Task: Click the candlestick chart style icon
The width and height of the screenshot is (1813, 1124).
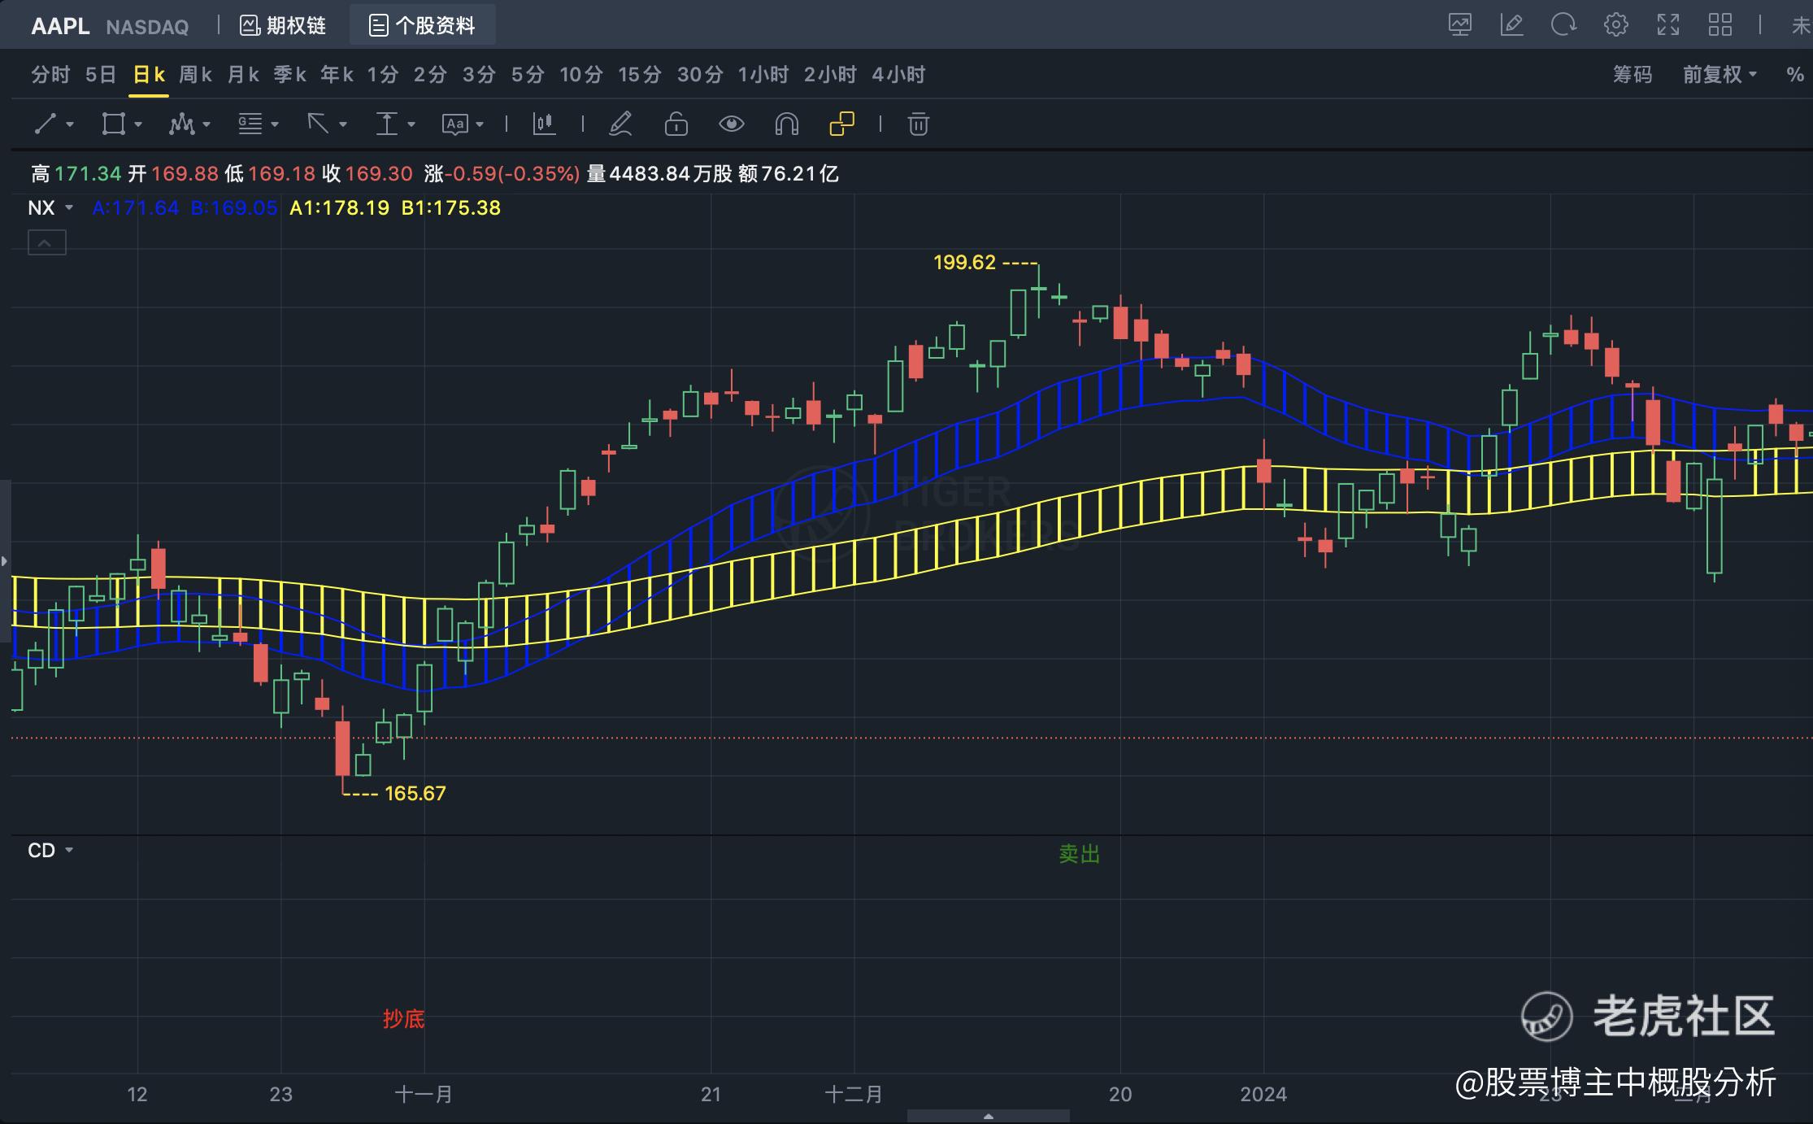Action: [544, 124]
